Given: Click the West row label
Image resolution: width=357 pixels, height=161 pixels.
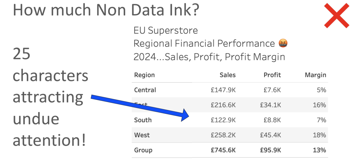Looking at the screenshot, I should coord(142,135).
